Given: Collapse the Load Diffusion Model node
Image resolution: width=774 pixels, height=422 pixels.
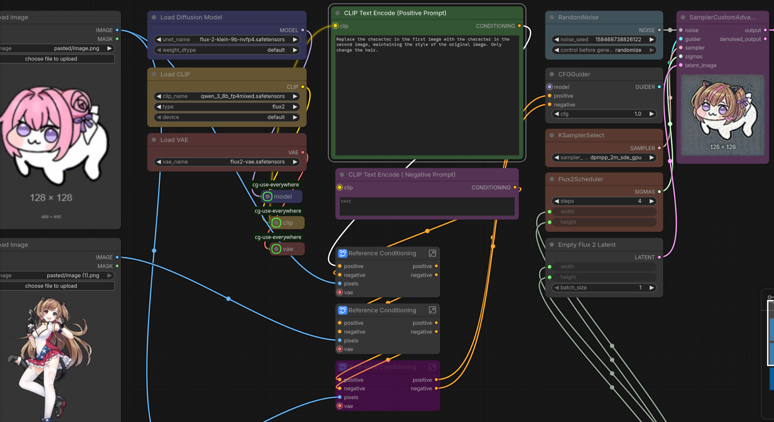Looking at the screenshot, I should coord(154,17).
